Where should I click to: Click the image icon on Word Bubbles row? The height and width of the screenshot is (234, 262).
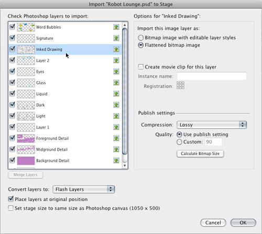(116, 27)
